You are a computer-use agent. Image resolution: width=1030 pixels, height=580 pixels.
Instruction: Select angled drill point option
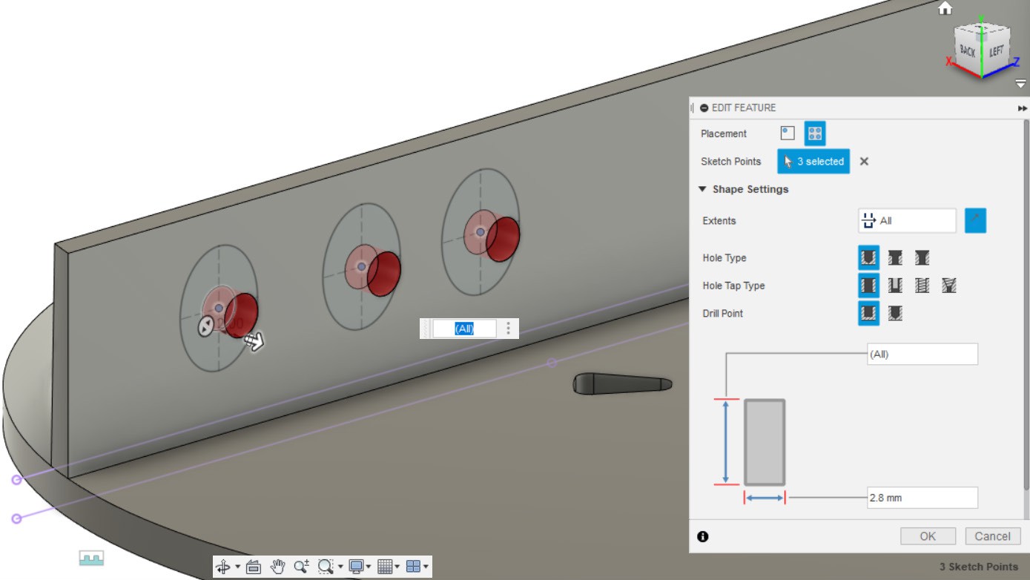pos(896,313)
